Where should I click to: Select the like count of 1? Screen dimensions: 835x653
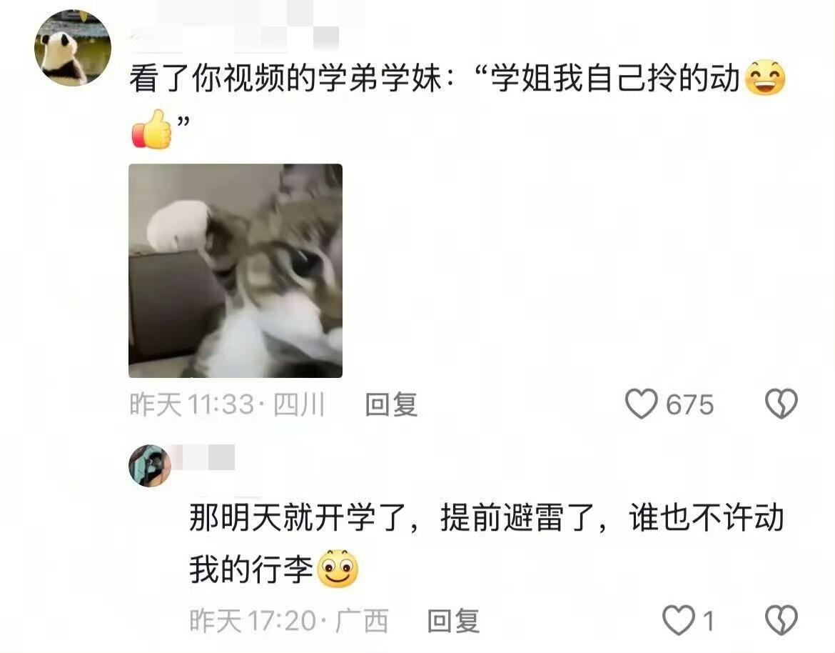click(x=708, y=621)
